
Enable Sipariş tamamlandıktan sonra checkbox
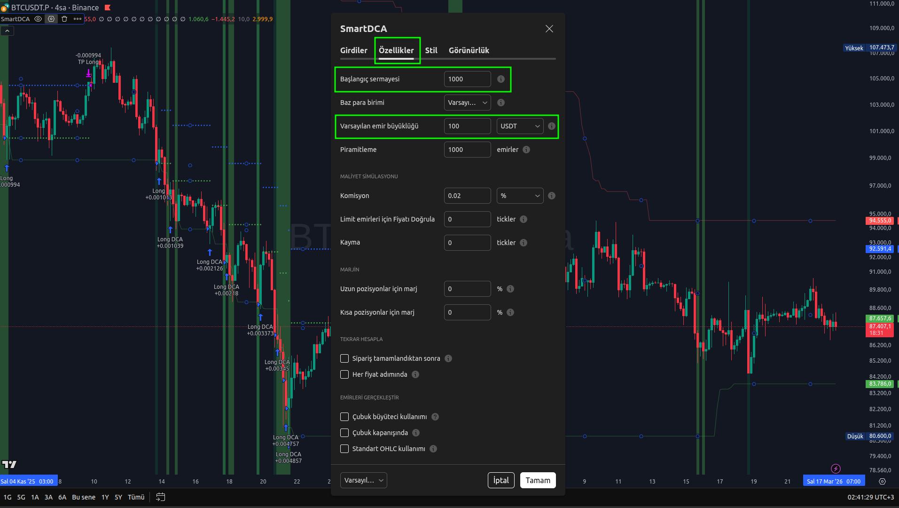point(344,358)
